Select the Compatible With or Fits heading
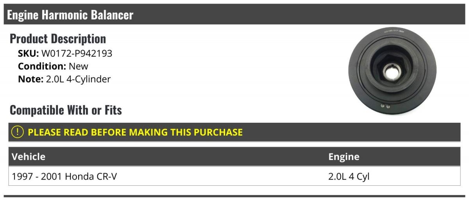This screenshot has width=469, height=201. (66, 110)
